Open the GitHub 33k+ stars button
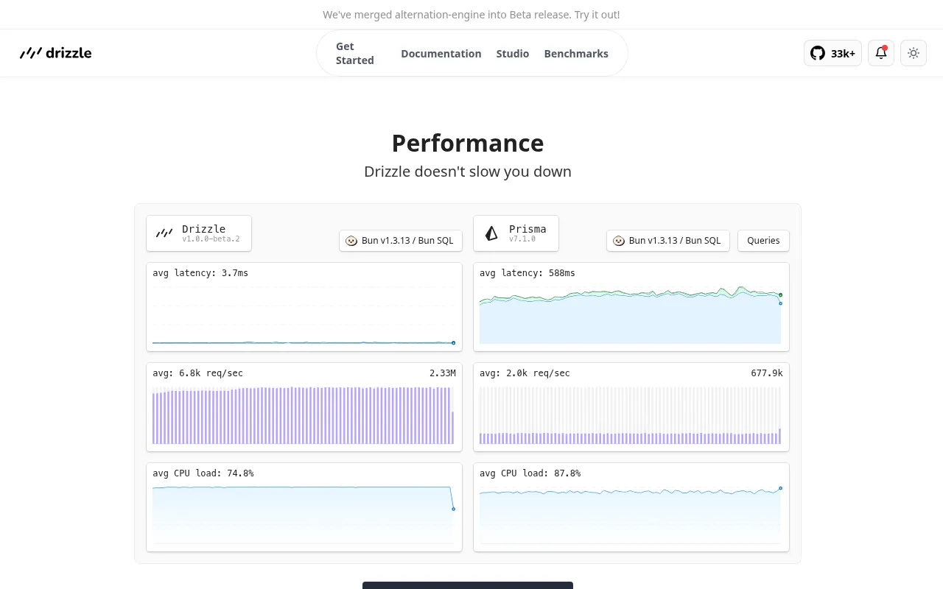This screenshot has height=589, width=943. click(x=832, y=53)
